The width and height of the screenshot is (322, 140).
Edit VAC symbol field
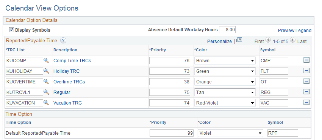pyautogui.click(x=274, y=103)
